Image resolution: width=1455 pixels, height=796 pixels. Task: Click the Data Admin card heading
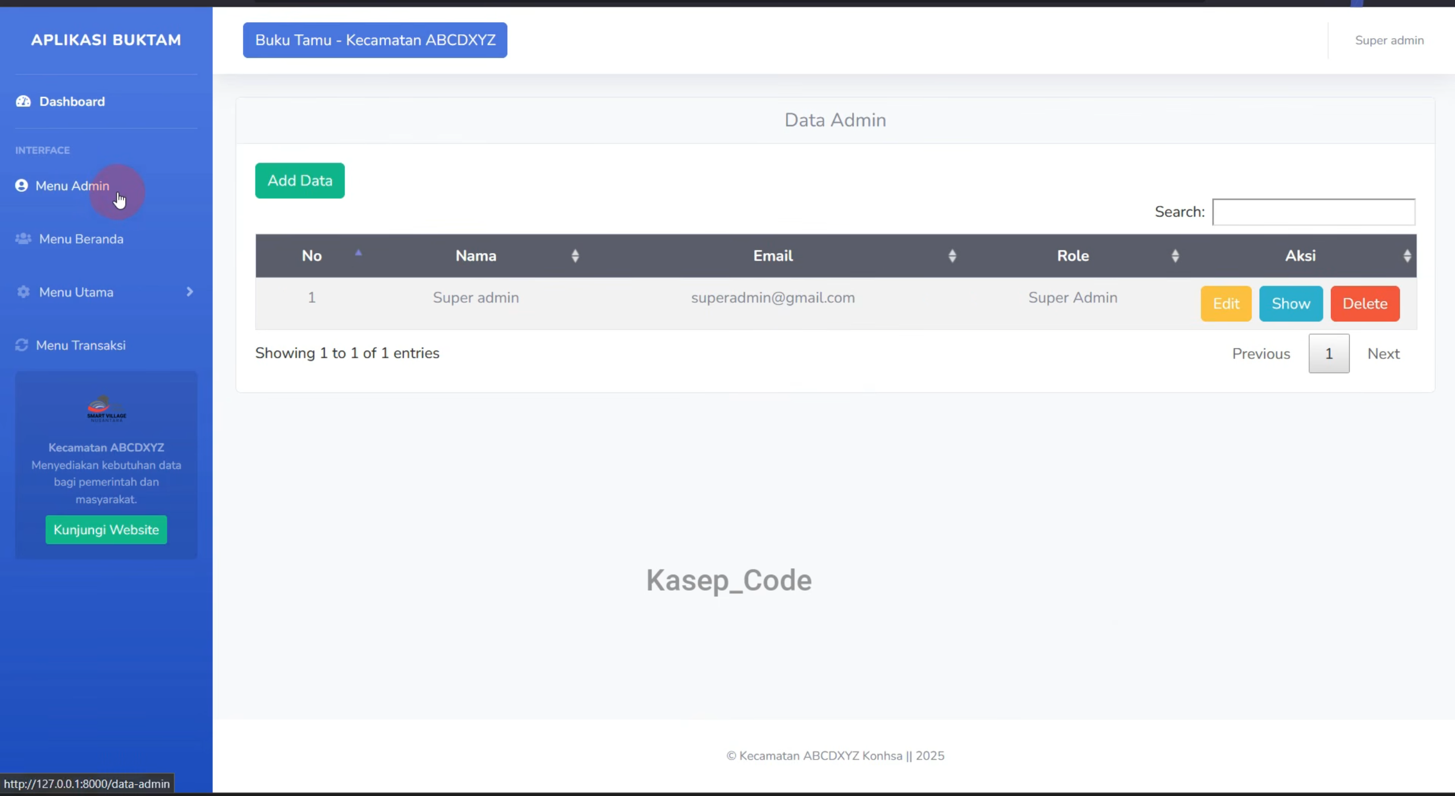pyautogui.click(x=835, y=120)
